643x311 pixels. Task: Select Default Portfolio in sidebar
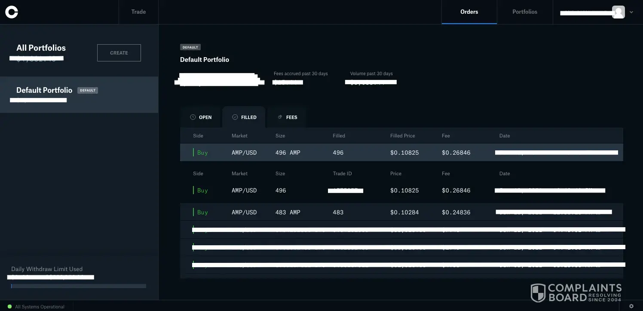44,90
